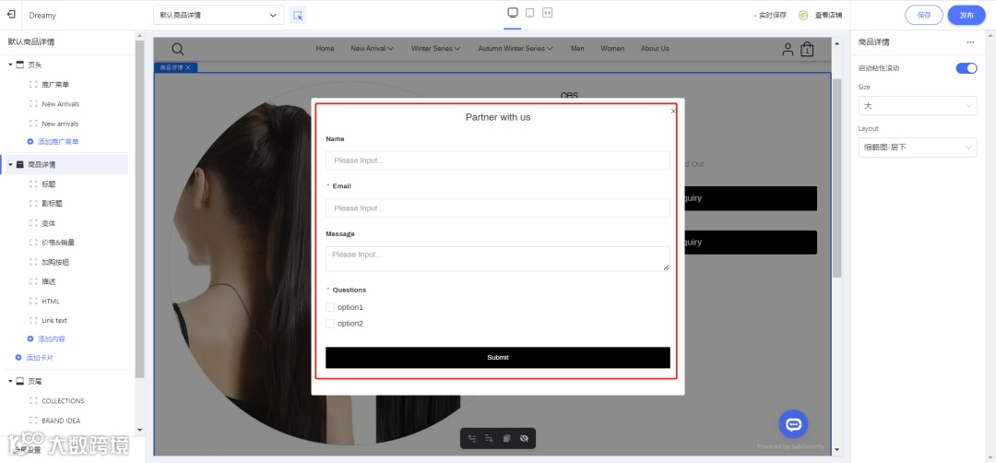This screenshot has height=463, width=996.
Task: Click into the Name input field
Action: (497, 160)
